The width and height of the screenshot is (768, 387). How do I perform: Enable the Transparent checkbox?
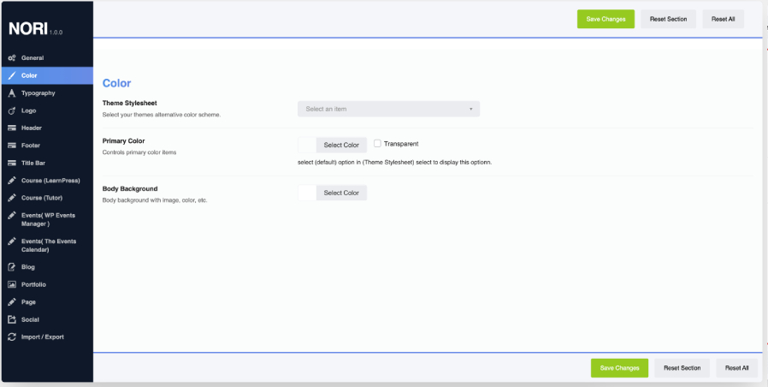(x=377, y=143)
